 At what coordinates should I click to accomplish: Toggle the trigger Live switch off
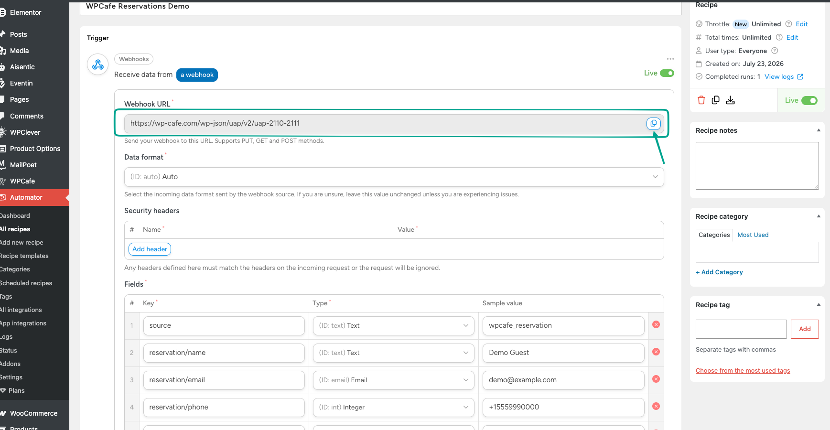point(667,73)
